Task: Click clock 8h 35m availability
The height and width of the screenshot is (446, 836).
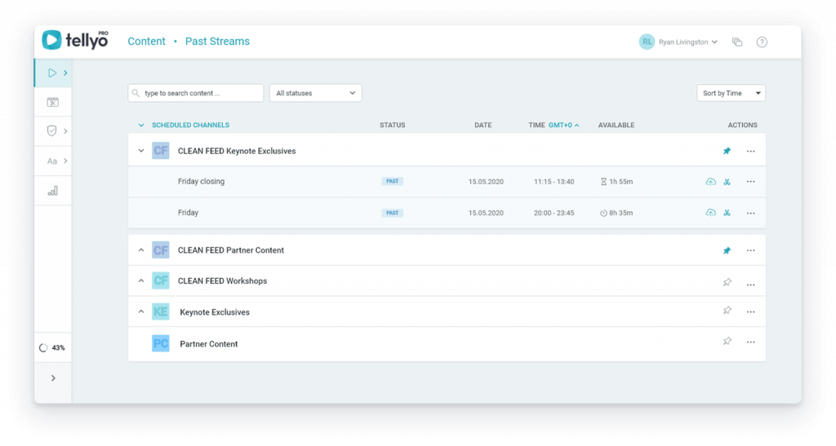Action: (616, 213)
